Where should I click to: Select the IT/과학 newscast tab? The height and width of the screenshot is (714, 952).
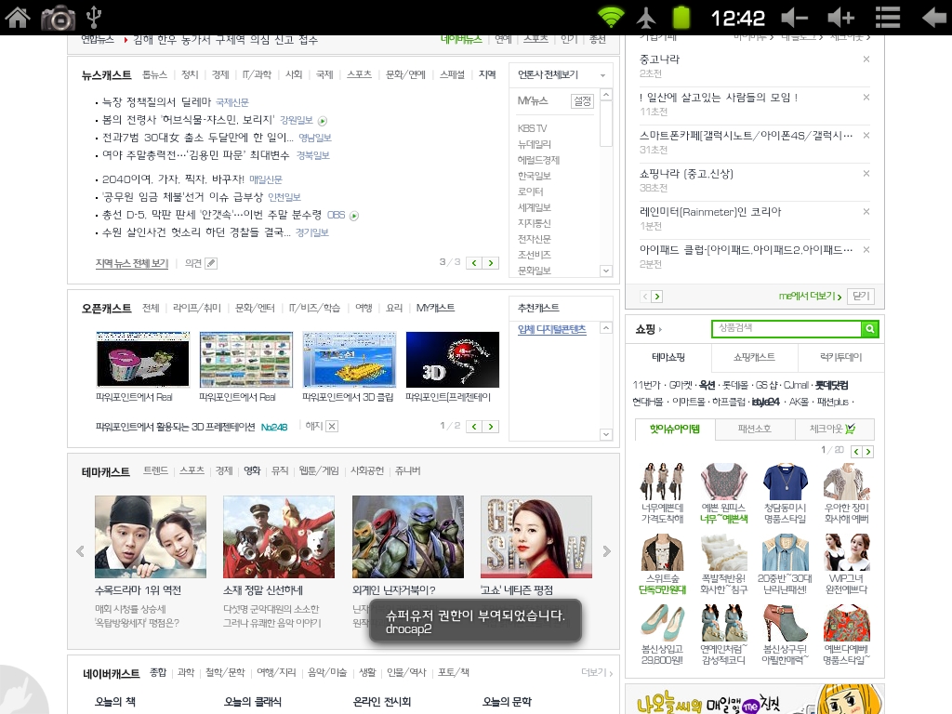tap(257, 74)
